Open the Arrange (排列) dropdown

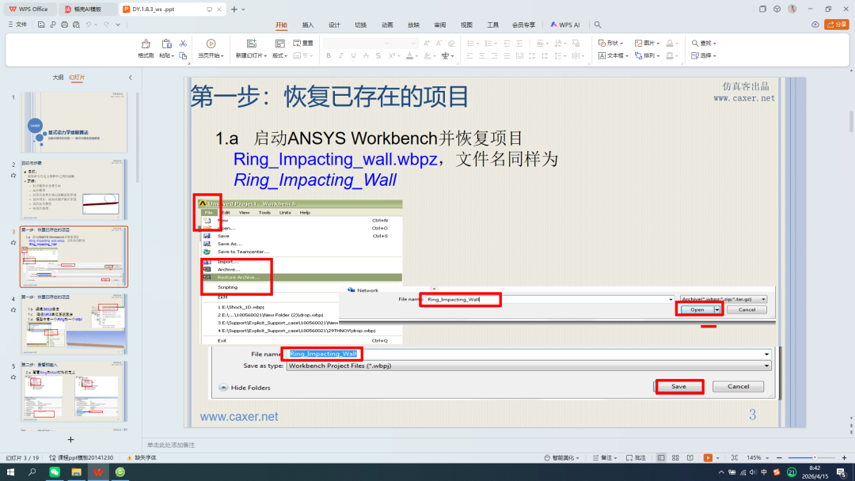pyautogui.click(x=648, y=55)
